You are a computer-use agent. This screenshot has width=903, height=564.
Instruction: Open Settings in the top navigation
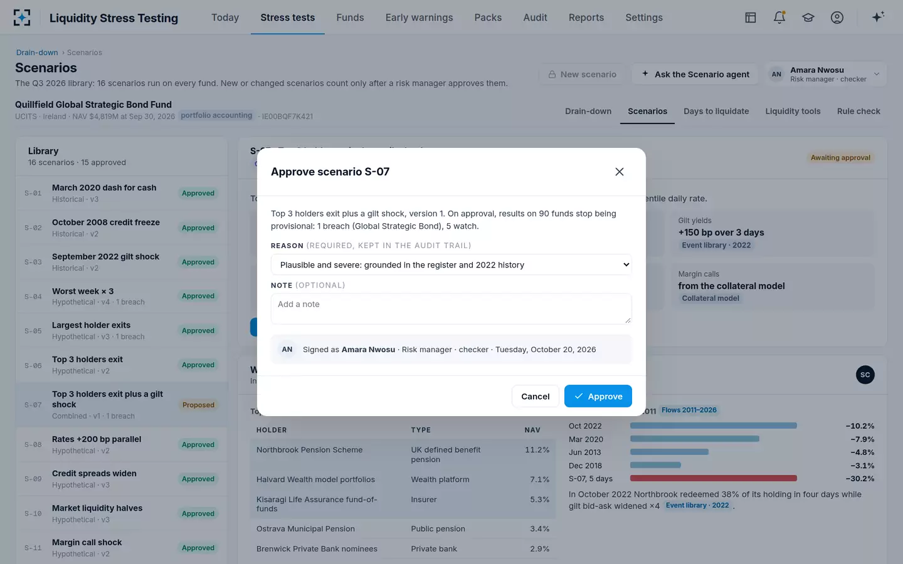coord(644,18)
